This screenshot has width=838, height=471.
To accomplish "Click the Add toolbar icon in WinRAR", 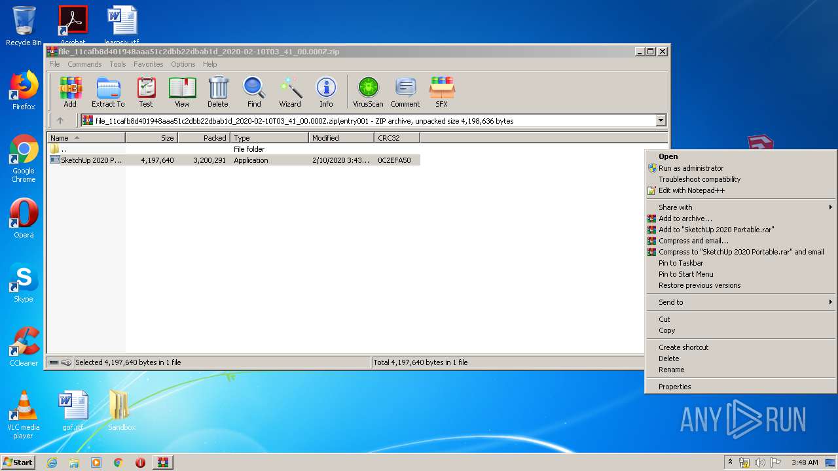I will 70,92.
